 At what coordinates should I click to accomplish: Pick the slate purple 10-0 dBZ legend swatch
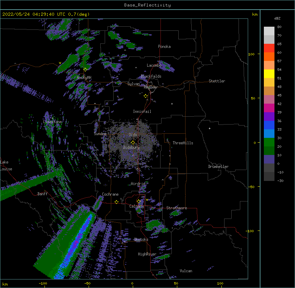tap(269, 159)
